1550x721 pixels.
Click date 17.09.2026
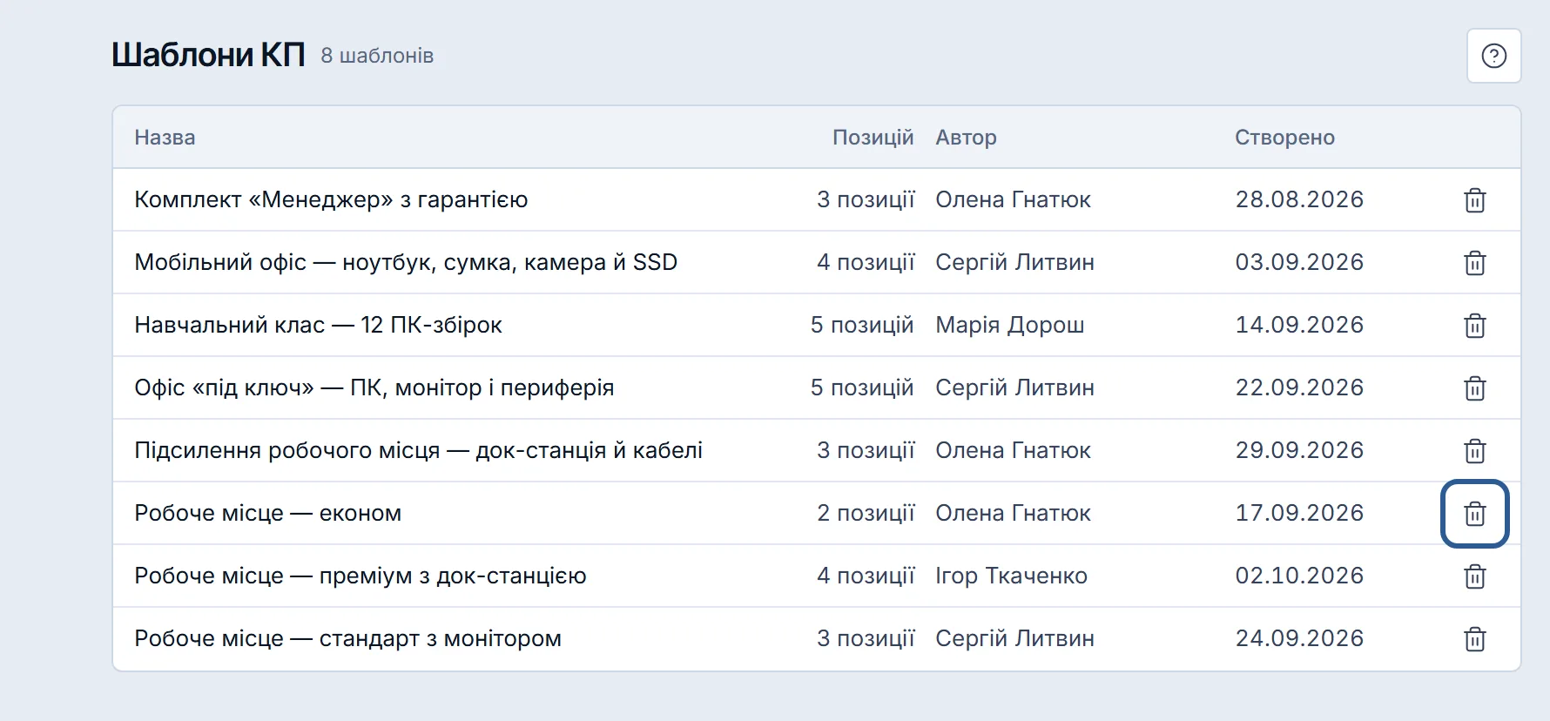click(1299, 513)
